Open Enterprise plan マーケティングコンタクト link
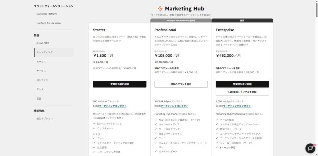318x156 pixels. click(237, 106)
